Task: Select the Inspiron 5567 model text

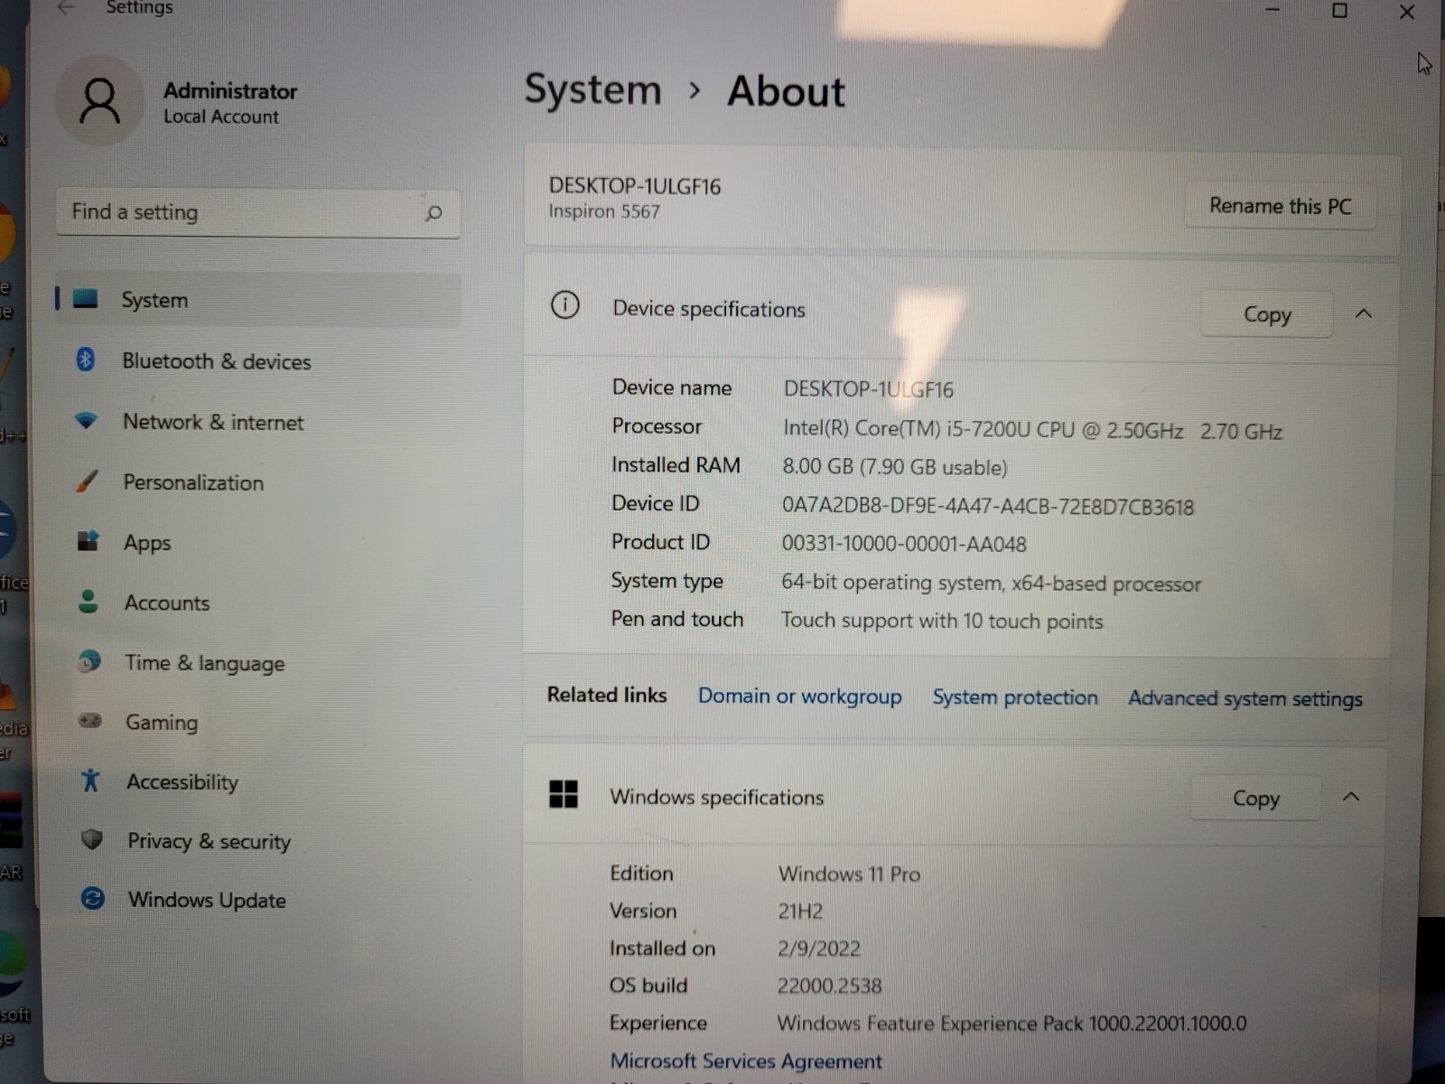Action: click(x=604, y=211)
